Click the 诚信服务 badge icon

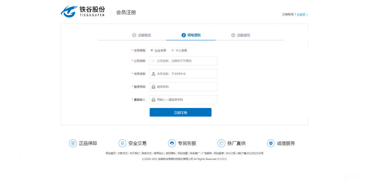[x=271, y=143]
